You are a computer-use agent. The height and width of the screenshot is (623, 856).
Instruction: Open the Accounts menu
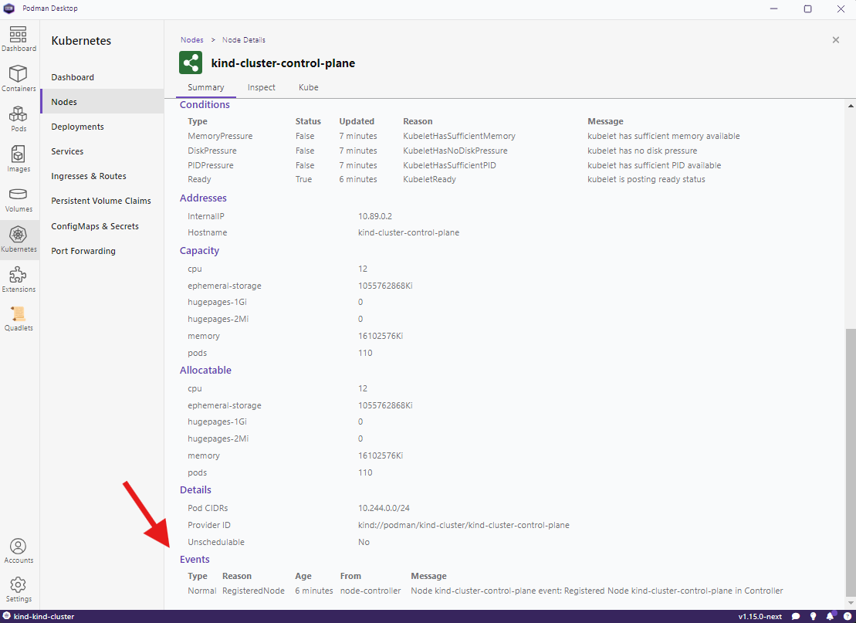coord(19,551)
